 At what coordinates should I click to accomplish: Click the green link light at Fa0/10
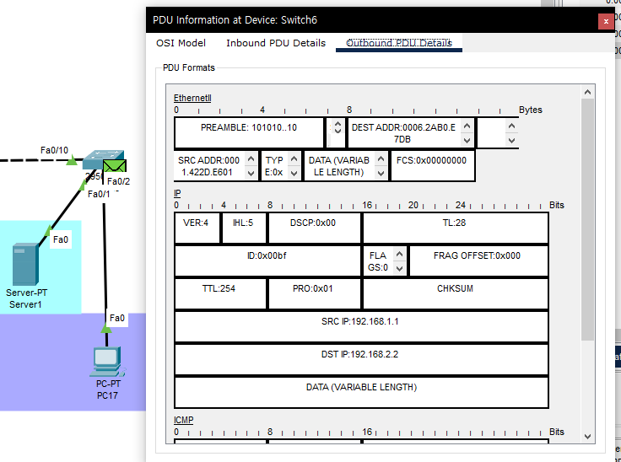click(x=72, y=160)
